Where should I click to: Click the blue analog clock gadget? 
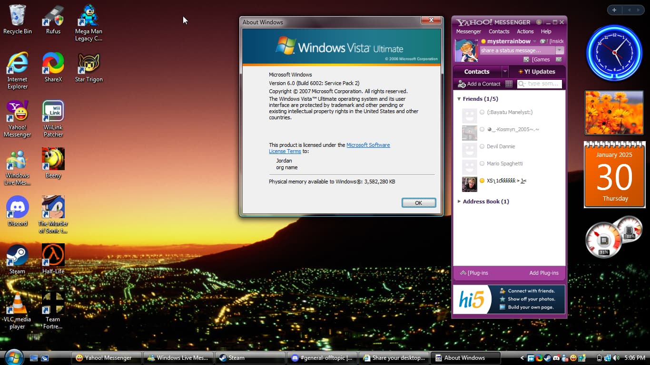614,53
